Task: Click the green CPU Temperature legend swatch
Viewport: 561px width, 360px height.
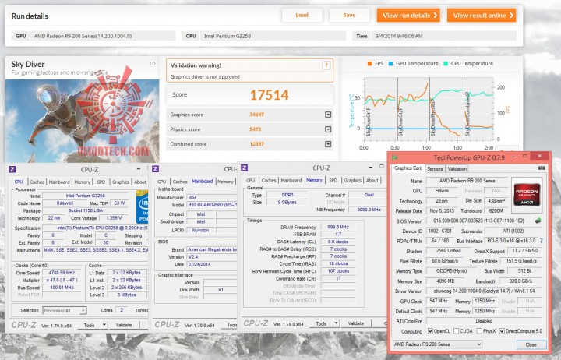Action: [x=446, y=64]
